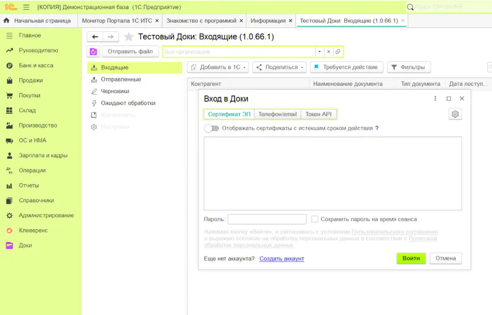Image resolution: width=492 pixels, height=315 pixels.
Task: Open login settings gear in the dialog
Action: [455, 114]
